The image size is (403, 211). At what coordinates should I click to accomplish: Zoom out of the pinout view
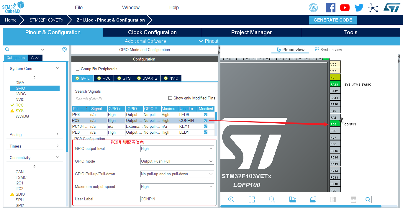(x=272, y=199)
